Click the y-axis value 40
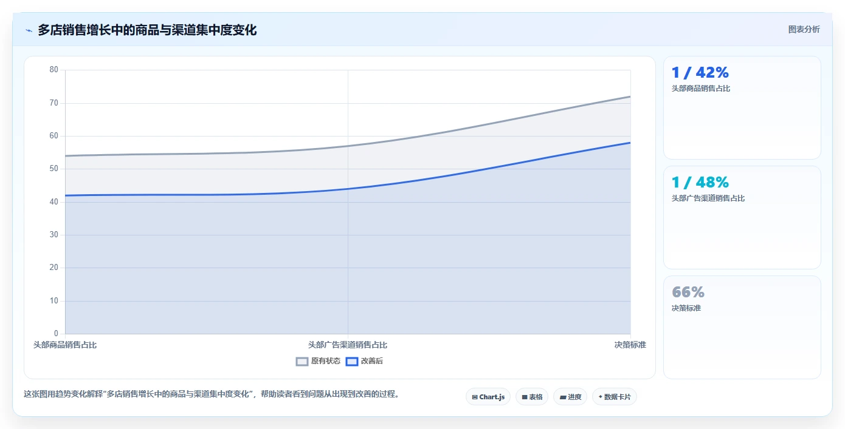The height and width of the screenshot is (429, 845). tap(54, 201)
